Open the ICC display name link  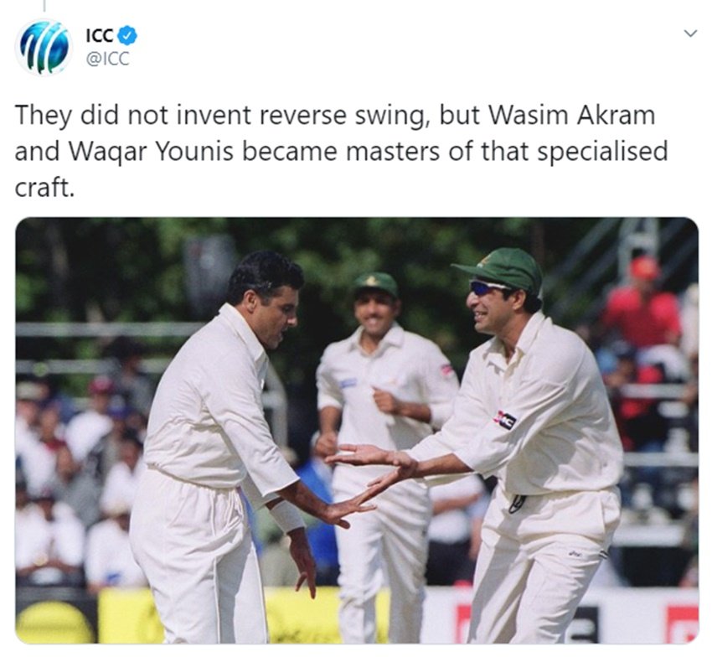tap(100, 36)
